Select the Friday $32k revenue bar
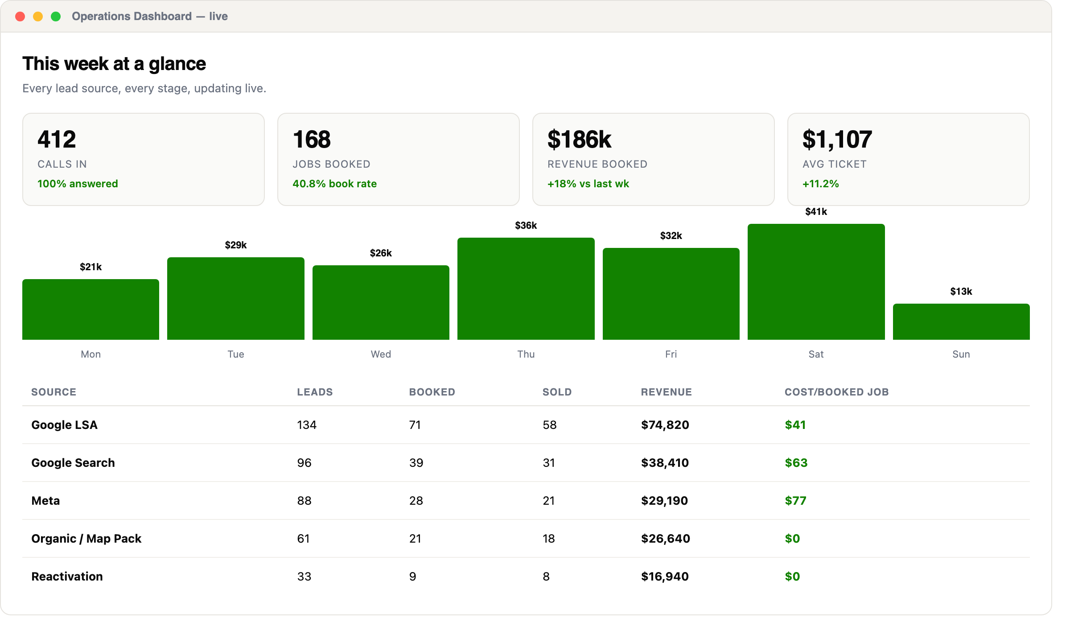The image size is (1070, 622). click(x=671, y=294)
